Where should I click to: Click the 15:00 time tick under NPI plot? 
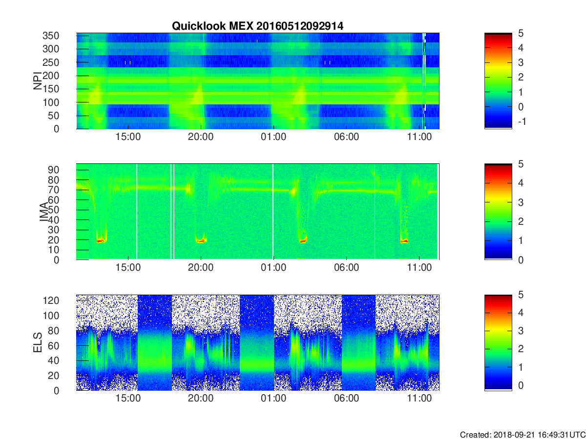(x=128, y=137)
